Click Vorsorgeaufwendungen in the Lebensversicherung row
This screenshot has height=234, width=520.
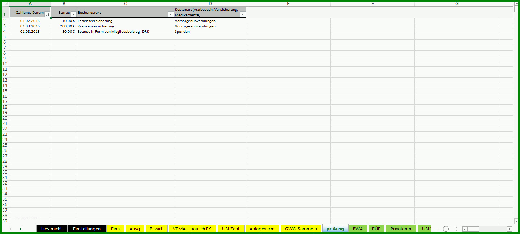coord(210,21)
